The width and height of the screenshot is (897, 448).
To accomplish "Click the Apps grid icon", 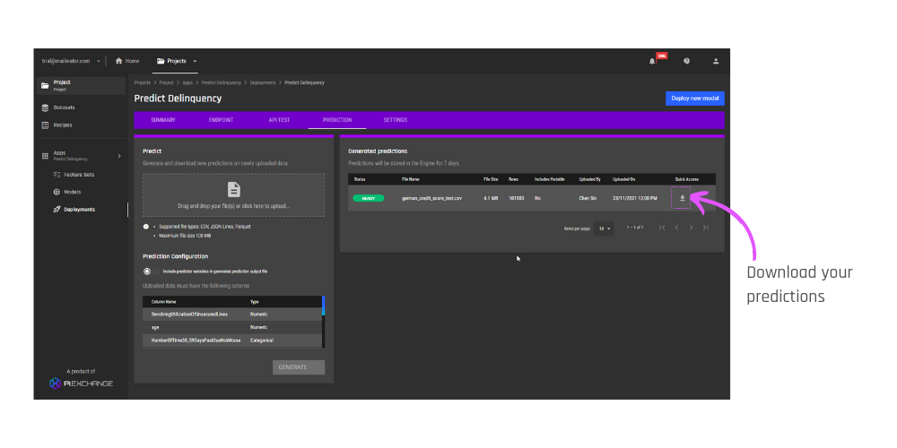I will tap(45, 155).
